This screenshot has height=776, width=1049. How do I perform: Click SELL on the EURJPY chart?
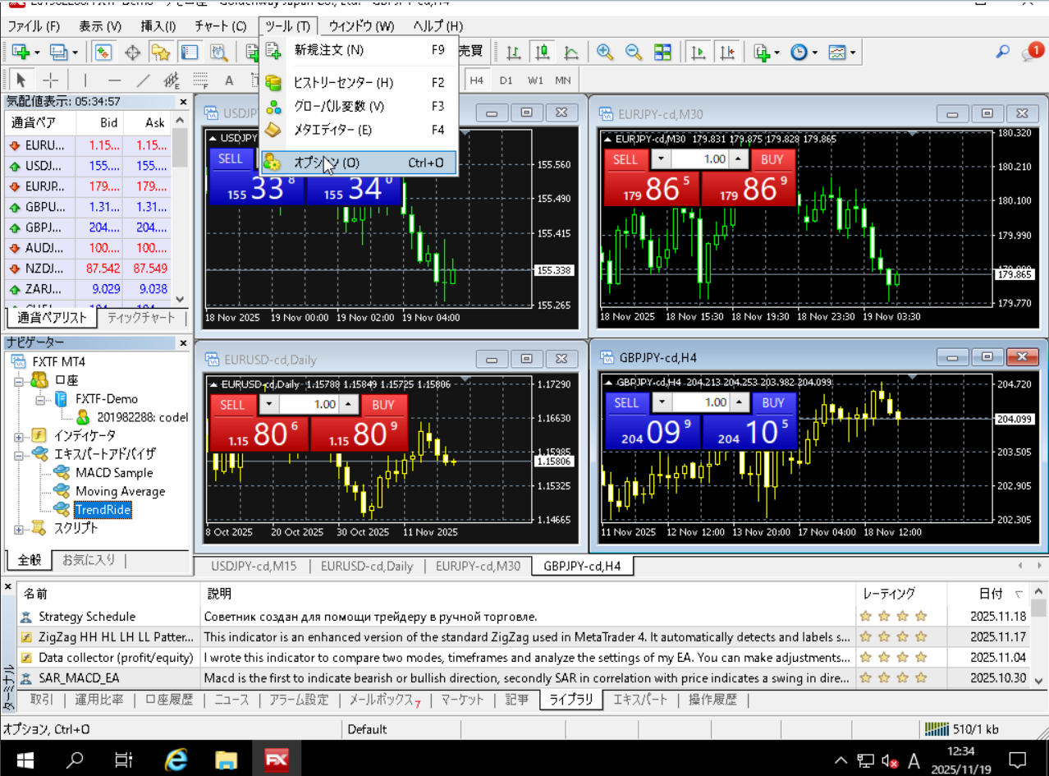pos(625,159)
